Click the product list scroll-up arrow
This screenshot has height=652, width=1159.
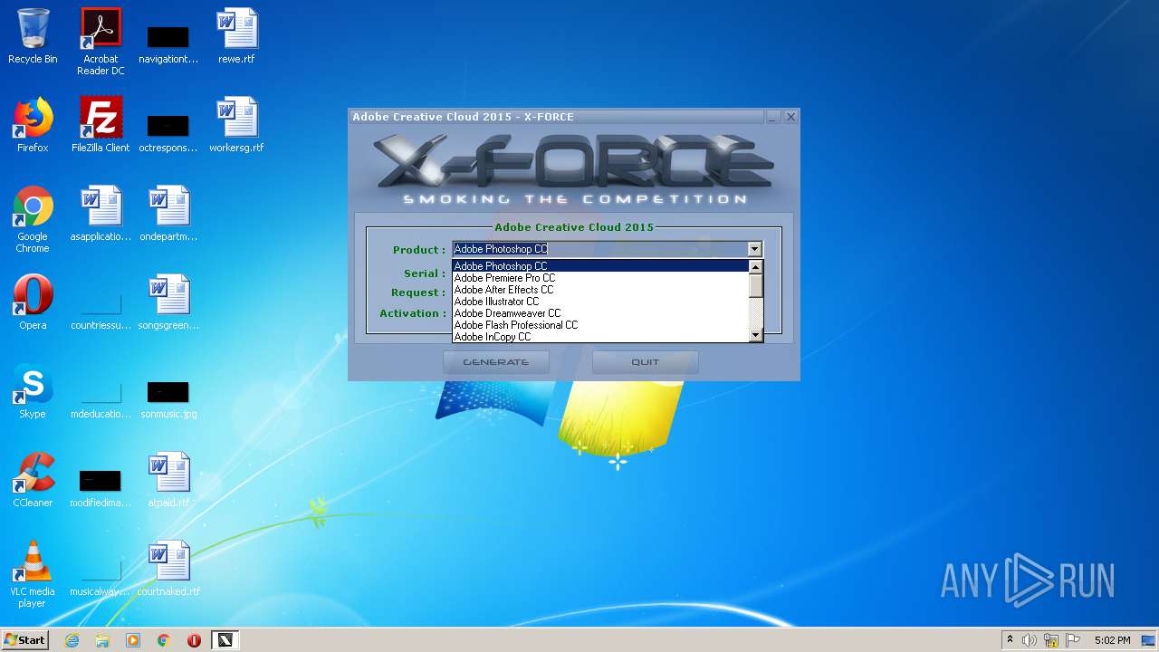tap(756, 266)
